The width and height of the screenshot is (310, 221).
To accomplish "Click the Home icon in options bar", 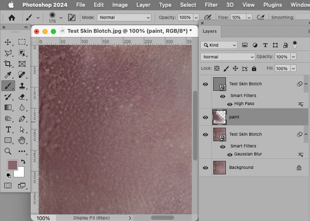I will pos(12,18).
